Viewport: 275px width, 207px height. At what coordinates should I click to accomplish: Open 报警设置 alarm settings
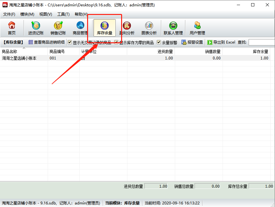coord(192,42)
